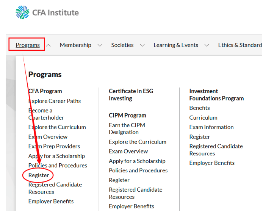Open Employer Benefits under CFA Program

click(51, 201)
